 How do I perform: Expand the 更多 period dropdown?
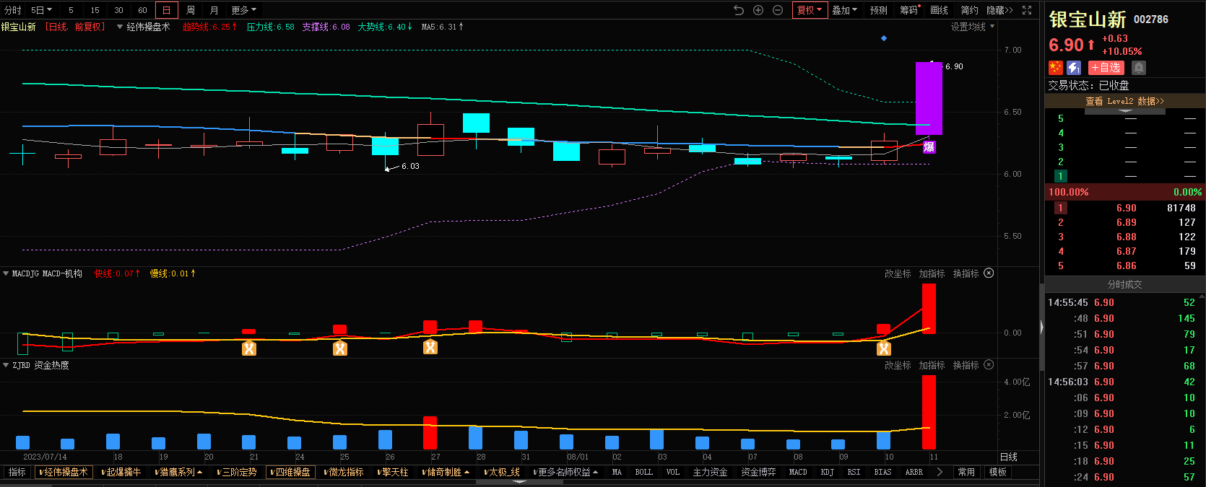[243, 10]
